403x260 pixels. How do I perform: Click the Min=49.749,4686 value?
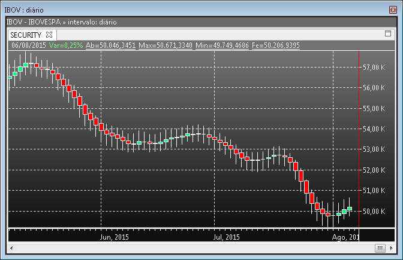pos(222,45)
